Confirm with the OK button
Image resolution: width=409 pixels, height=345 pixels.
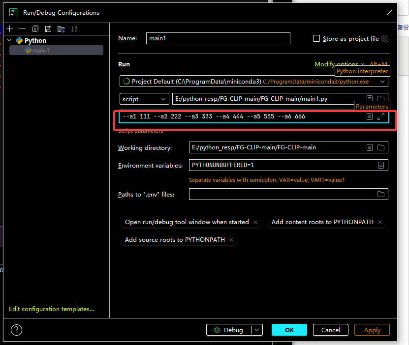tap(289, 330)
